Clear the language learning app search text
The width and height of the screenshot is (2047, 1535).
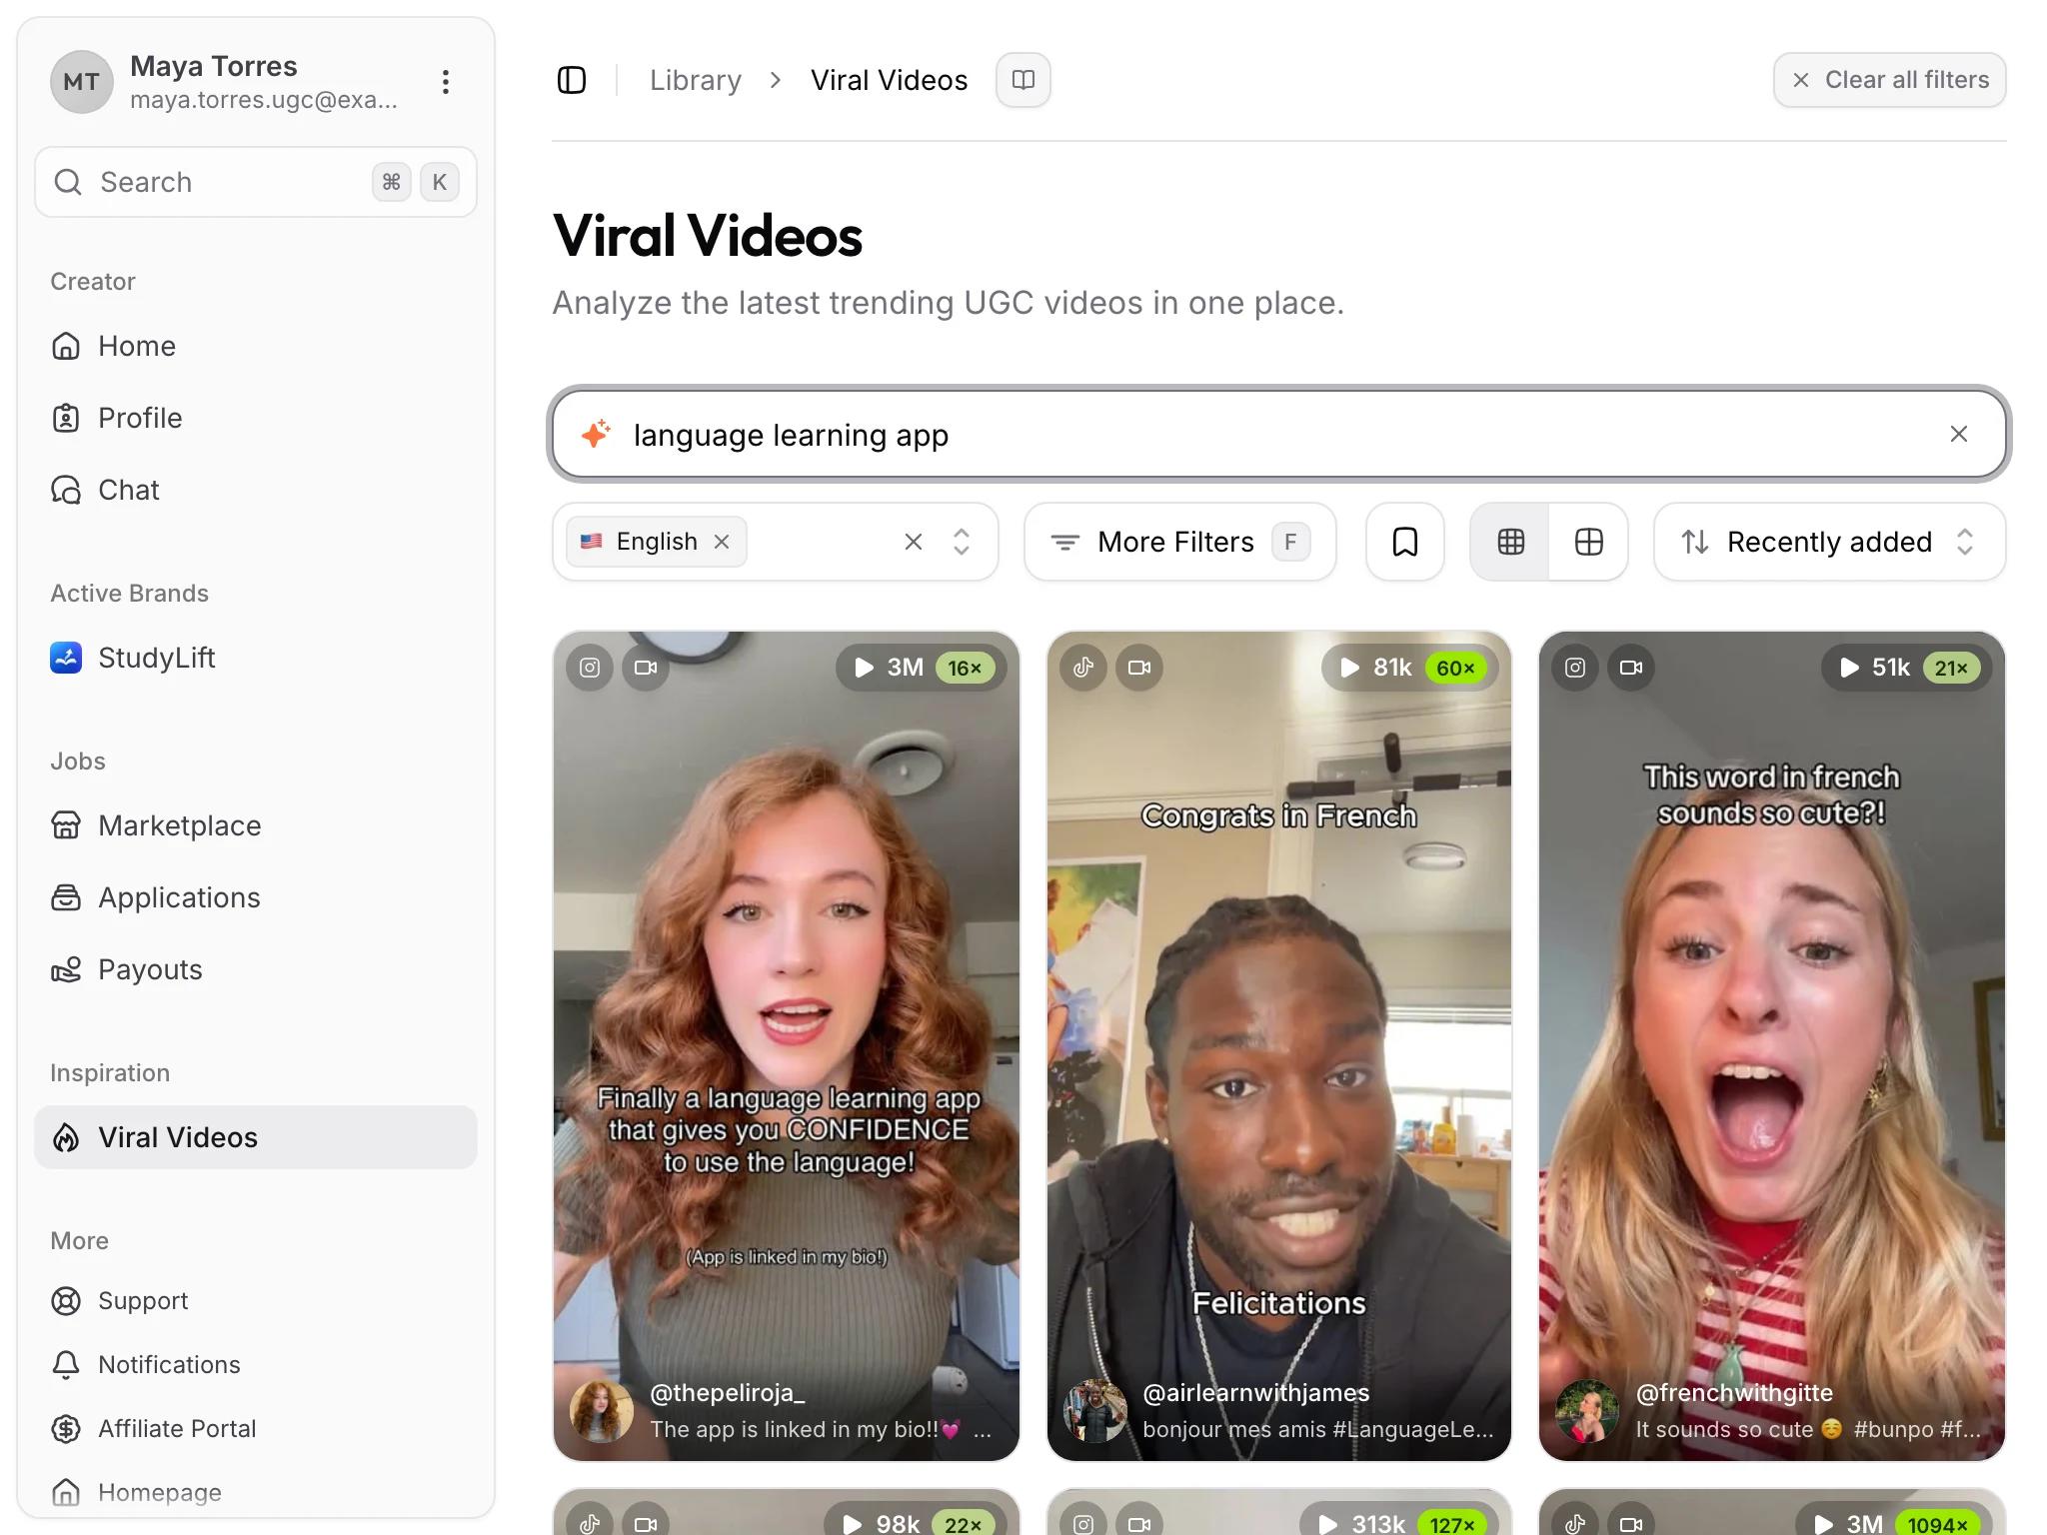pyautogui.click(x=1959, y=434)
